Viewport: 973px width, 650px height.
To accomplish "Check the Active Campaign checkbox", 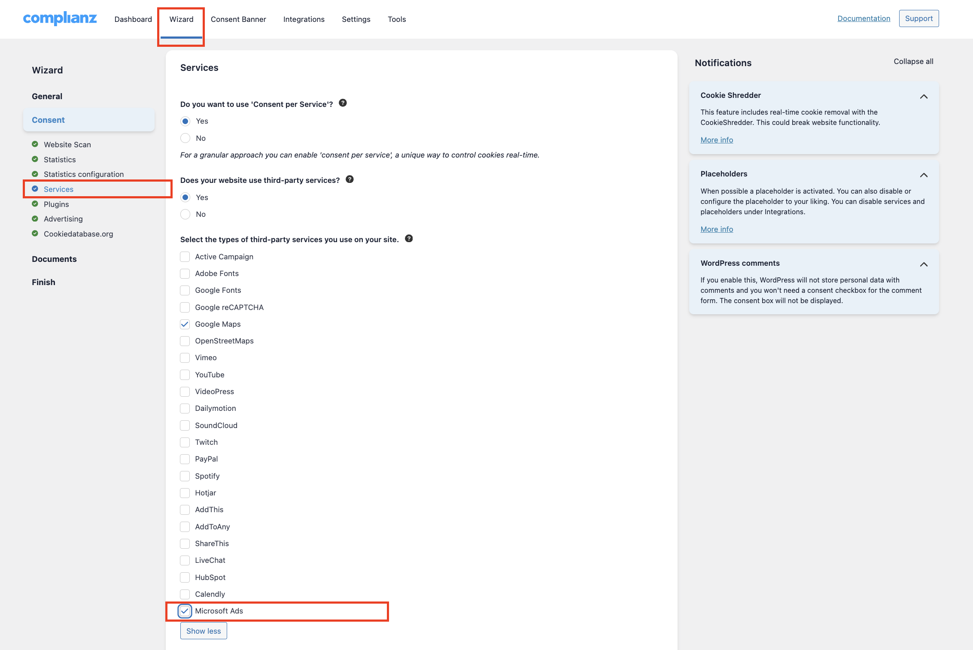I will pos(185,257).
